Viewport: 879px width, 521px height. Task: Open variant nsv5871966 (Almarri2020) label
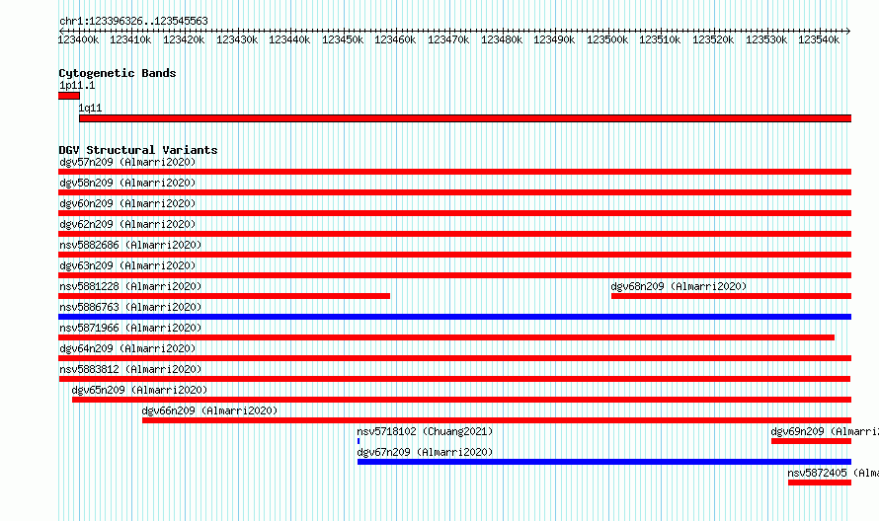pos(130,328)
